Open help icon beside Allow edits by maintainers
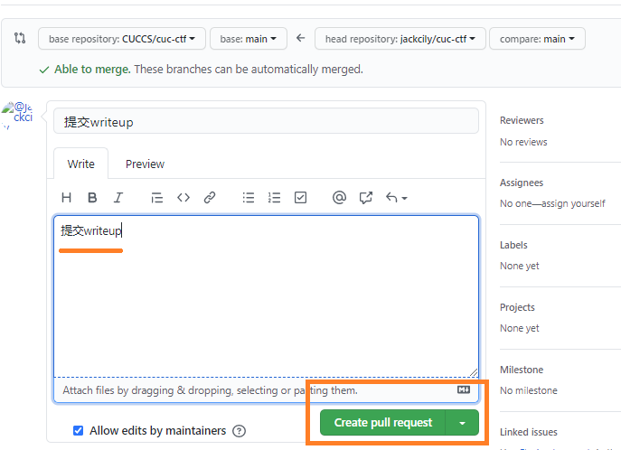The height and width of the screenshot is (450, 621). [240, 431]
